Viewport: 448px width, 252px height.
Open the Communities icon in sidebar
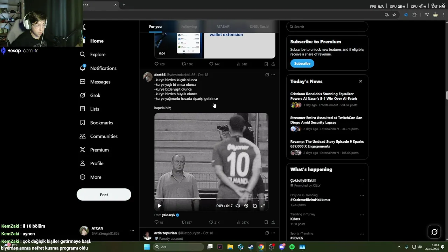(x=83, y=136)
